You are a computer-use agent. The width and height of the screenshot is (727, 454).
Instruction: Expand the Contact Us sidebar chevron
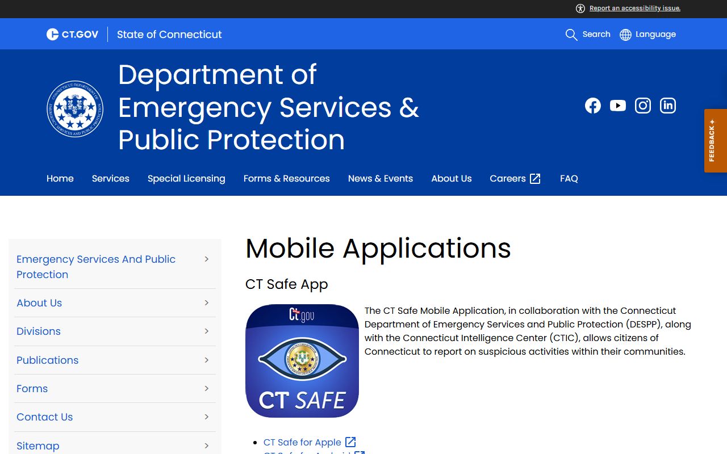tap(207, 417)
